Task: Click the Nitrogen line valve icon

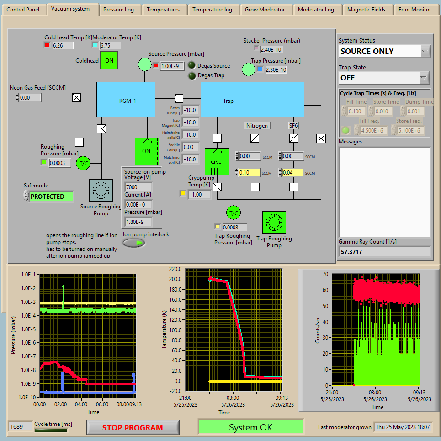Action: coord(255,138)
